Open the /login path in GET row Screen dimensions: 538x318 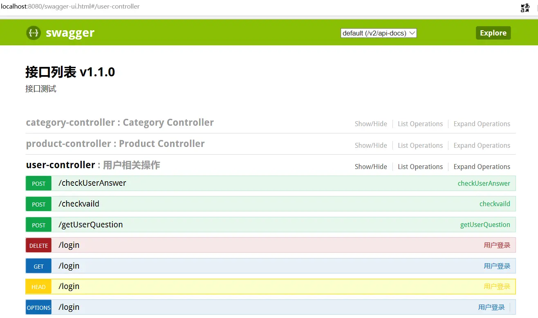(x=69, y=266)
